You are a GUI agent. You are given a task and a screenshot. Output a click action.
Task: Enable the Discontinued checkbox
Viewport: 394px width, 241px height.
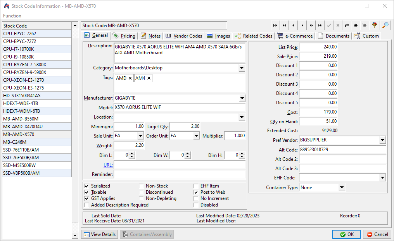pyautogui.click(x=142, y=192)
